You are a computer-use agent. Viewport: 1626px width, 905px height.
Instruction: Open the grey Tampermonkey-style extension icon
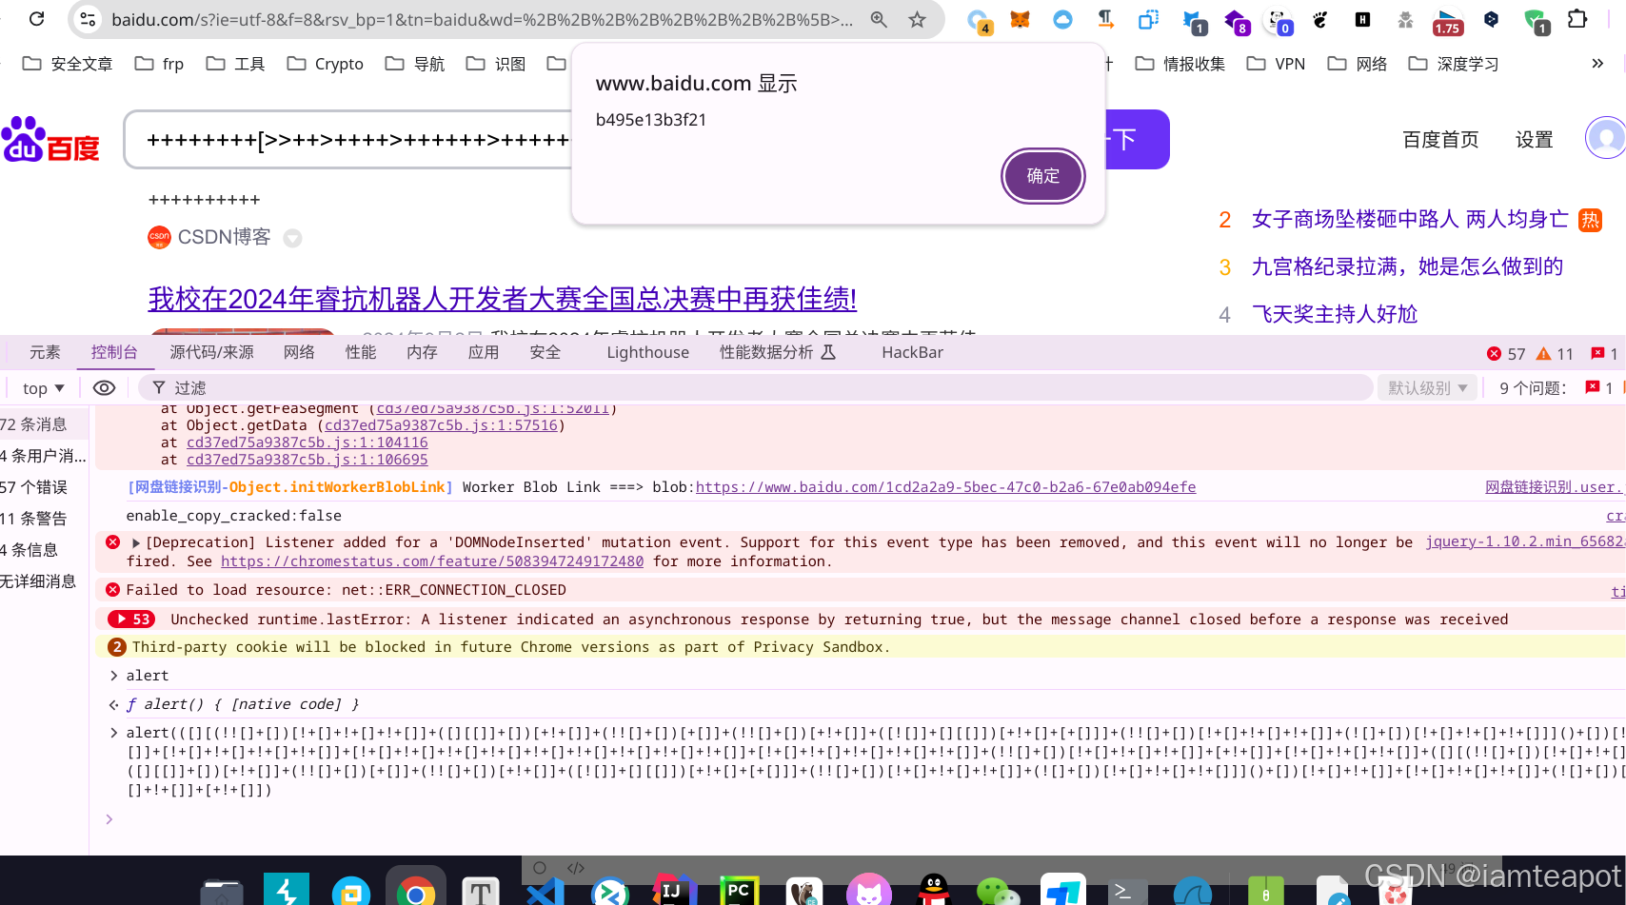click(1405, 19)
